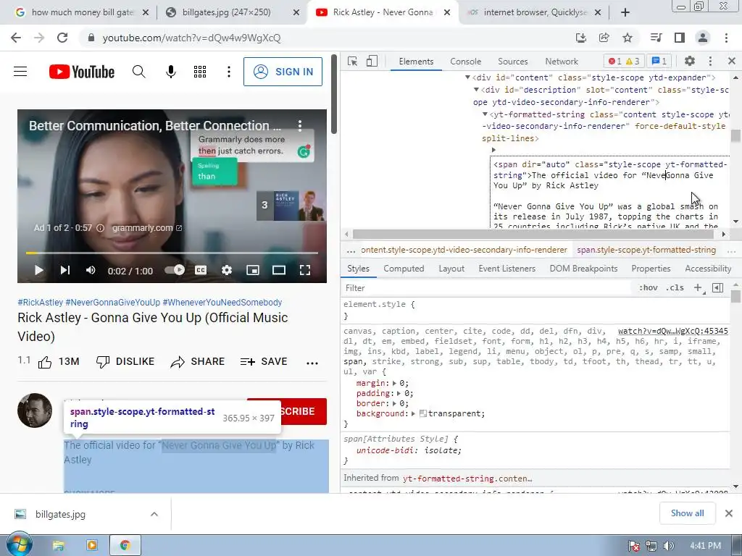Open the DOM Breakpoints tab

[x=583, y=269]
